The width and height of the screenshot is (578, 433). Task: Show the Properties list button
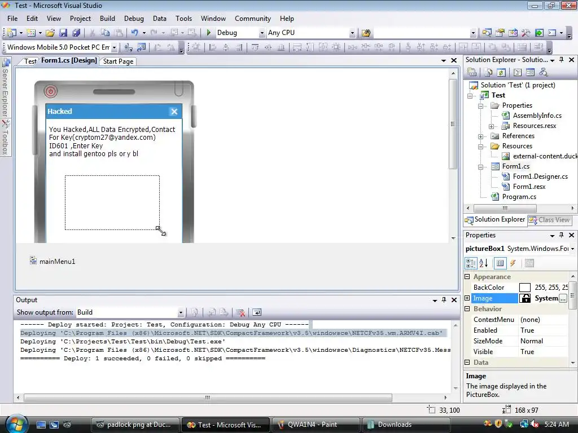(x=500, y=263)
